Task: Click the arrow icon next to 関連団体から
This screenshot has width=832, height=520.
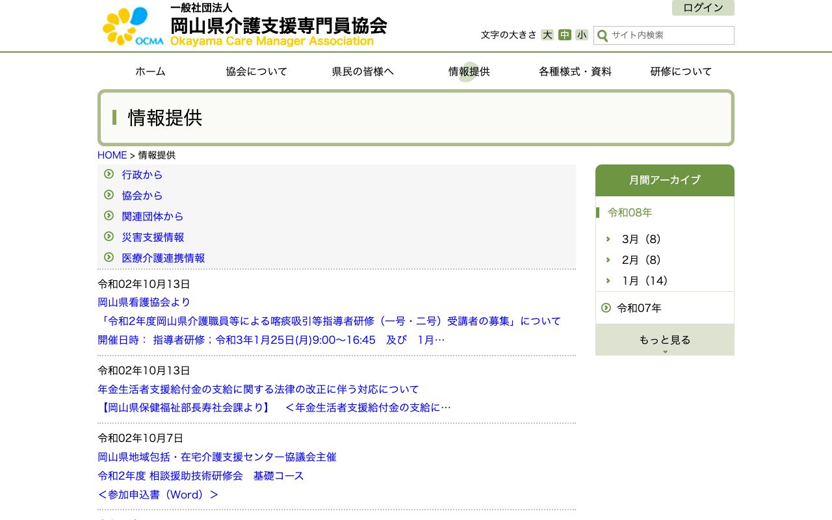Action: (x=109, y=216)
